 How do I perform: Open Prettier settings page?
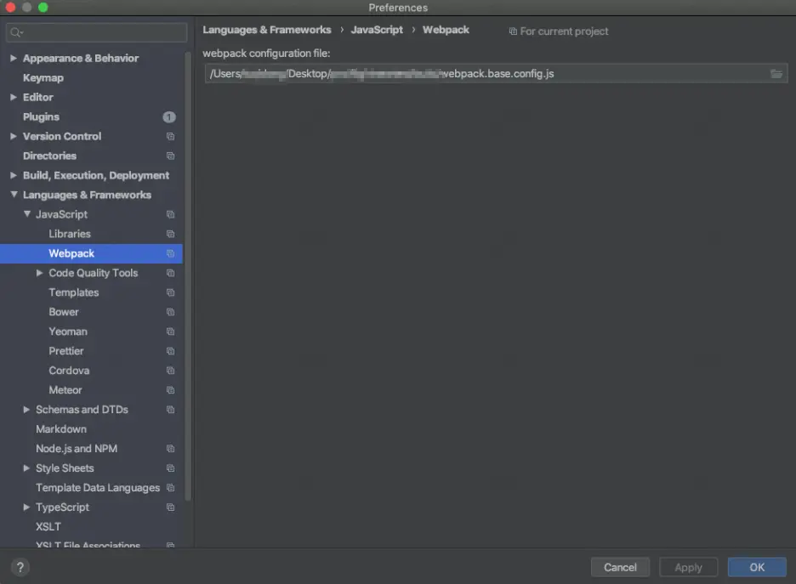pyautogui.click(x=66, y=351)
